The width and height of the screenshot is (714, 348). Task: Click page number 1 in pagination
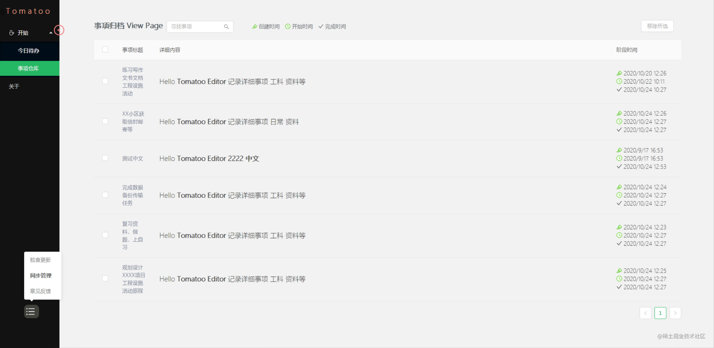pos(660,313)
